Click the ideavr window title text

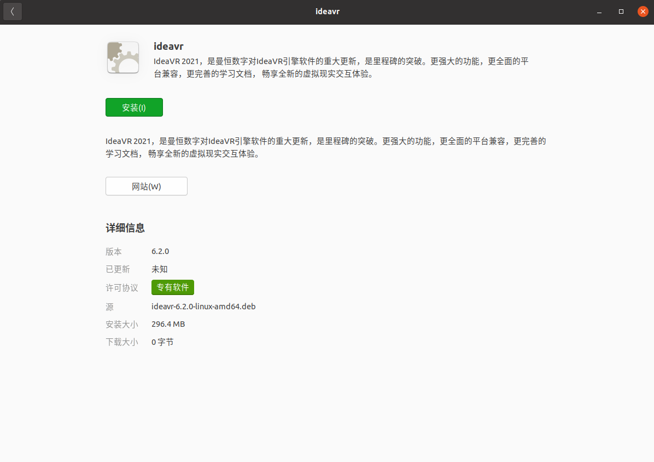328,11
